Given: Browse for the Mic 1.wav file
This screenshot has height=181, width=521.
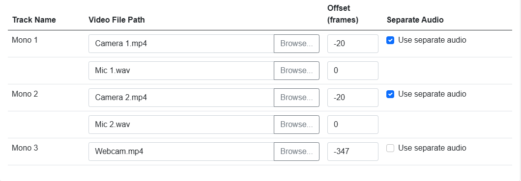Looking at the screenshot, I should [297, 71].
